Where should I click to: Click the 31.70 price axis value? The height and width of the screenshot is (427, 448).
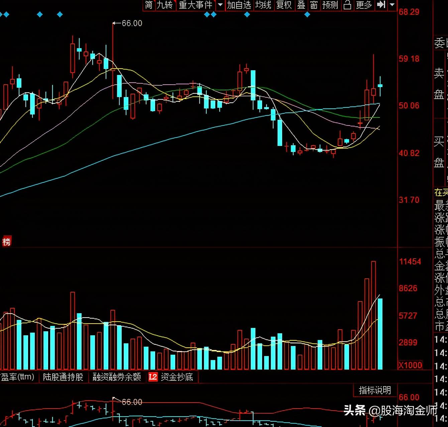409,200
